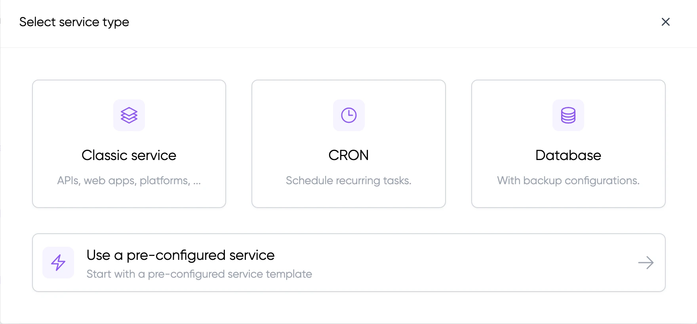
Task: Pick the "CRON" title text
Action: (348, 155)
